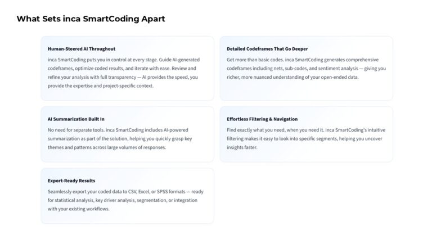
Task: Click the text 'Get more than basic codes'
Action: tap(255, 60)
